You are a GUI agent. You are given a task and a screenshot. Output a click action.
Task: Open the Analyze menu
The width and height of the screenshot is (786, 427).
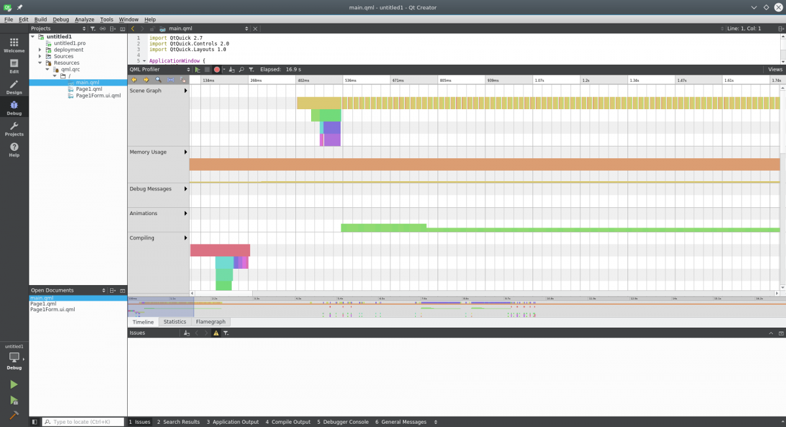pos(84,20)
